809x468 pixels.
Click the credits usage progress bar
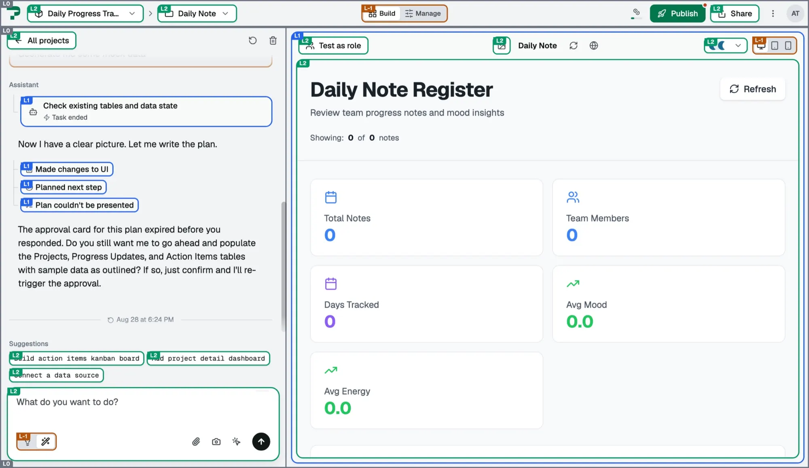click(636, 18)
